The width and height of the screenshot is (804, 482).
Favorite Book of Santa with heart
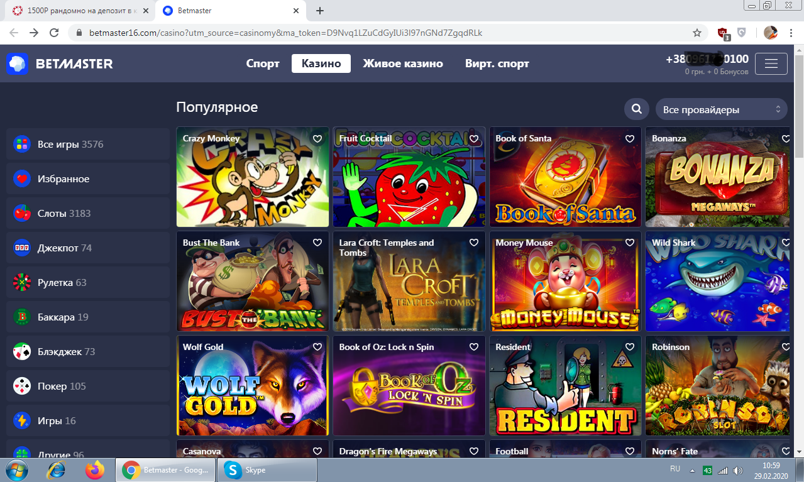[630, 139]
